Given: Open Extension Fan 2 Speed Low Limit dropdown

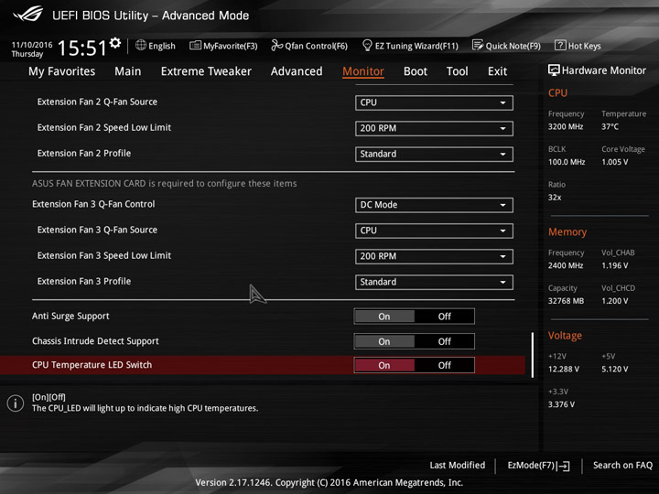Looking at the screenshot, I should click(434, 128).
